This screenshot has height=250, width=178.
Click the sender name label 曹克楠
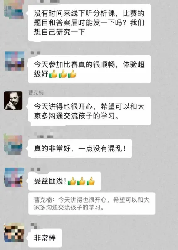36,92
